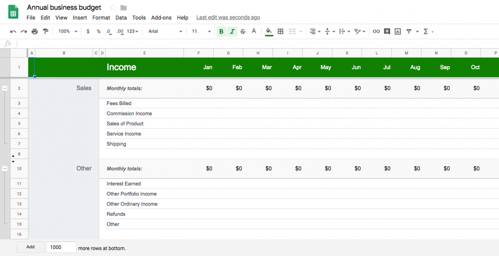The height and width of the screenshot is (256, 499).
Task: Open the 'Last edit was seconds ago' link
Action: pos(228,17)
